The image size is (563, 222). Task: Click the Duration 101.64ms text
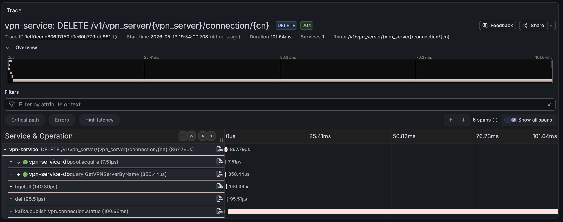point(270,37)
